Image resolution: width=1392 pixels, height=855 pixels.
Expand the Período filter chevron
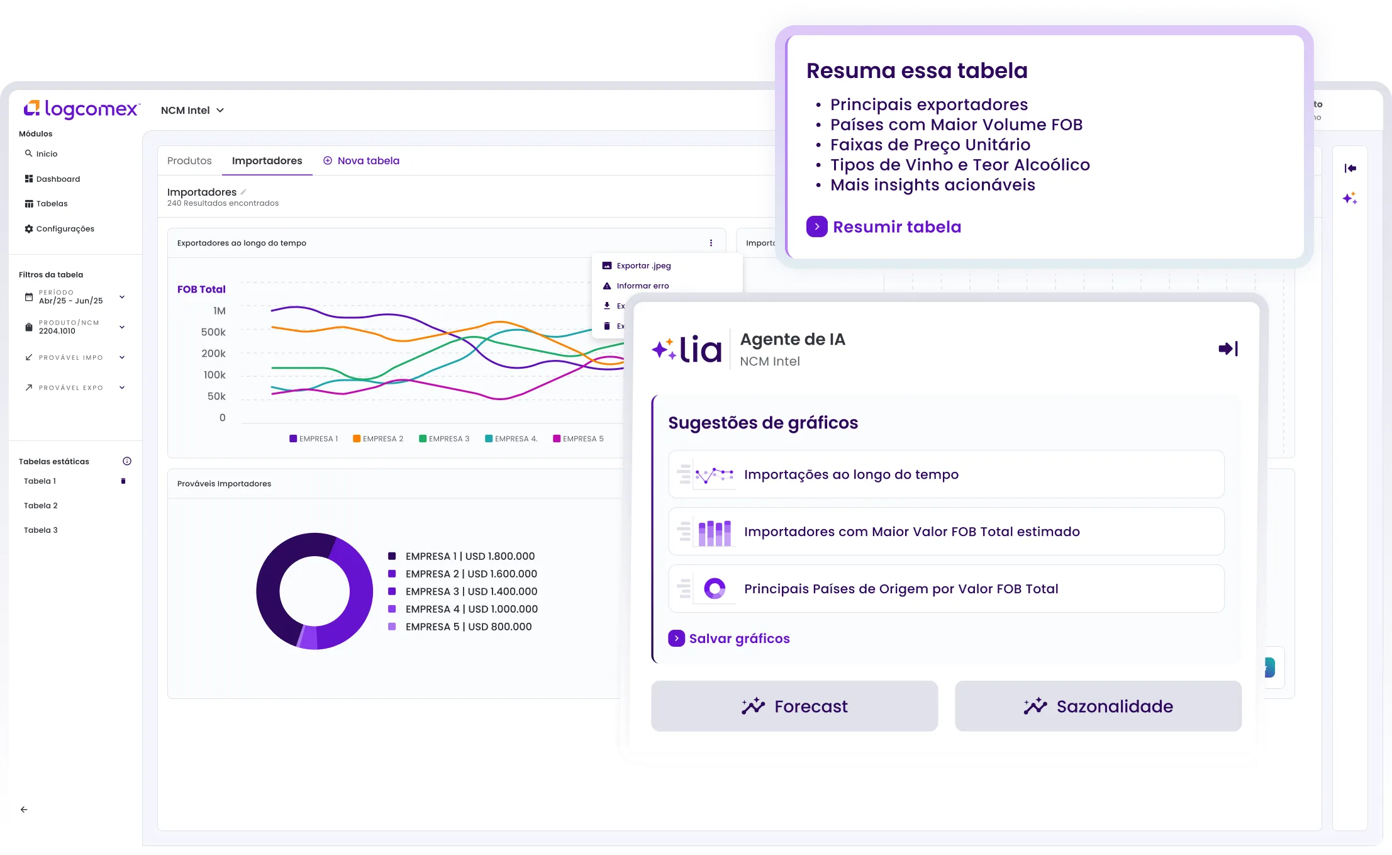pos(122,297)
